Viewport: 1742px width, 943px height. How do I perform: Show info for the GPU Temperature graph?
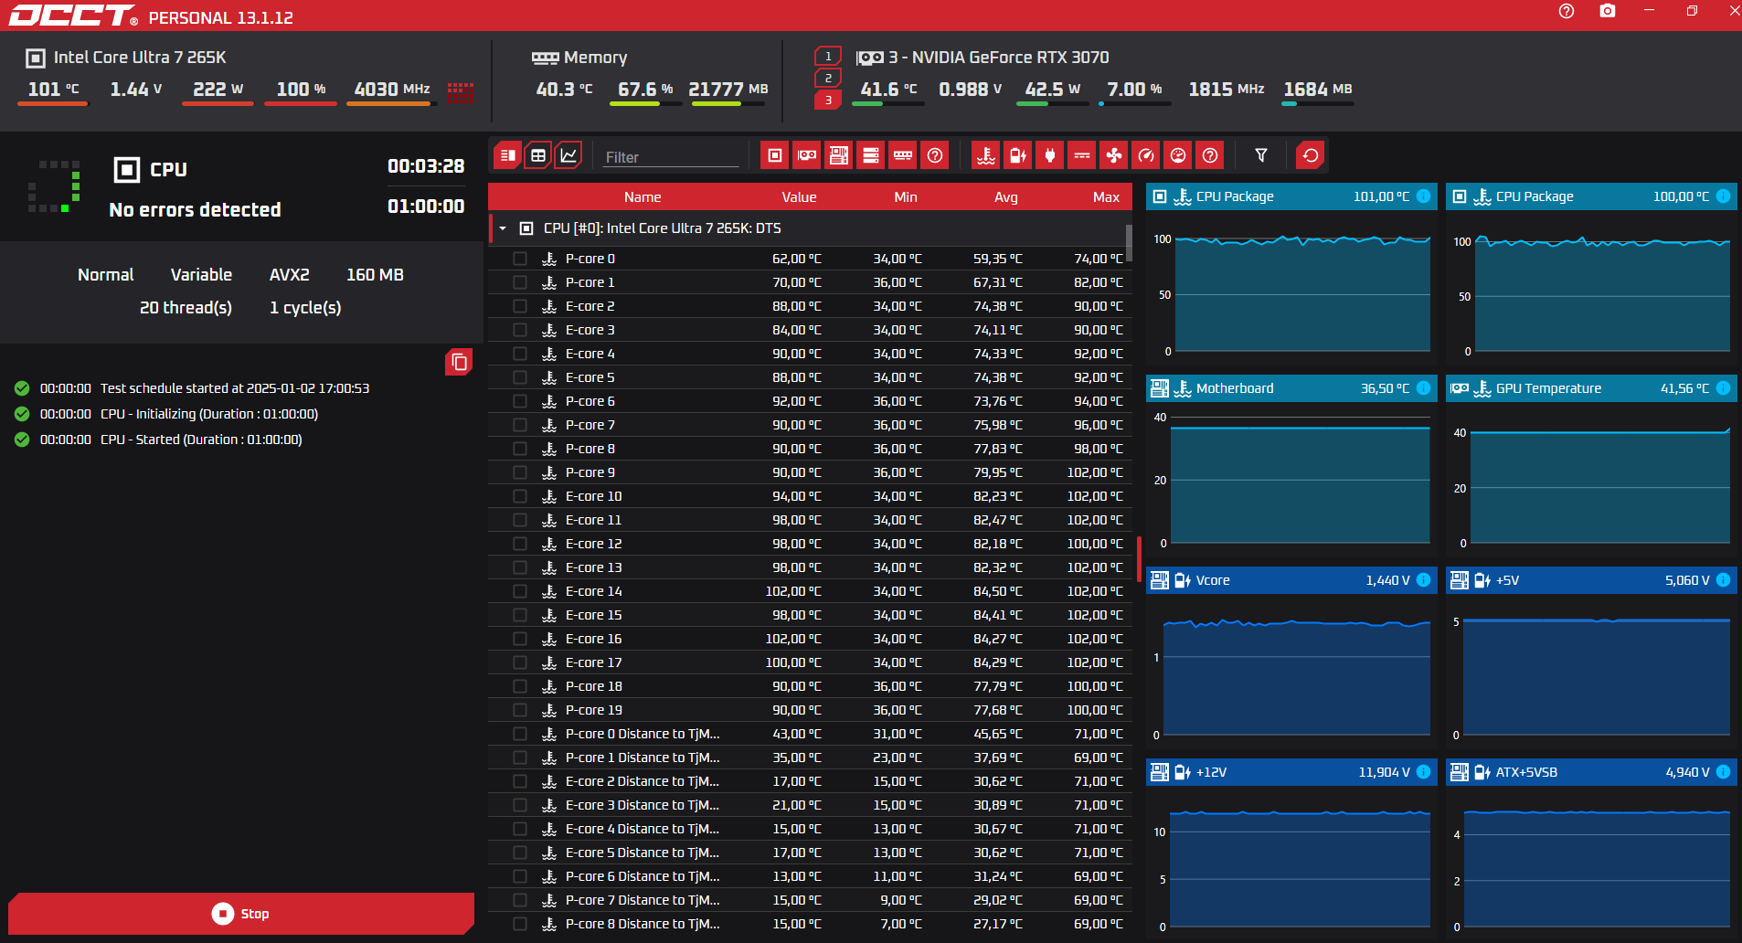(x=1723, y=388)
